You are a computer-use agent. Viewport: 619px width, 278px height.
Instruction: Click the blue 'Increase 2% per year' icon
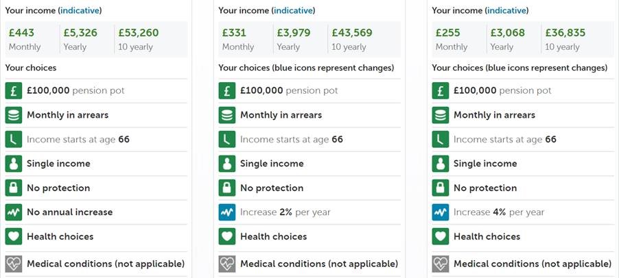226,212
